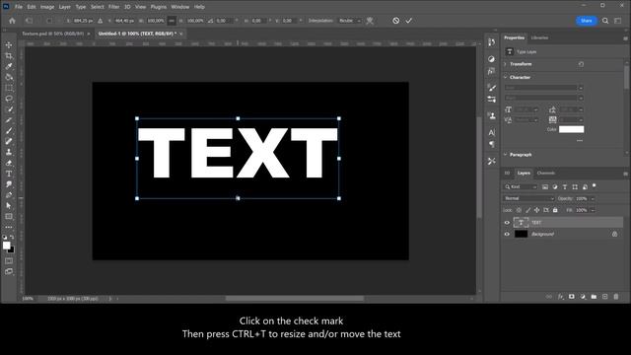The width and height of the screenshot is (631, 355).
Task: Click the foreground color swatch
Action: 7,246
